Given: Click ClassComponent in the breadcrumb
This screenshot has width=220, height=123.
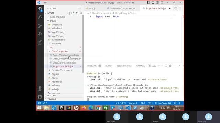Looking at the screenshot, I should click(100, 13).
